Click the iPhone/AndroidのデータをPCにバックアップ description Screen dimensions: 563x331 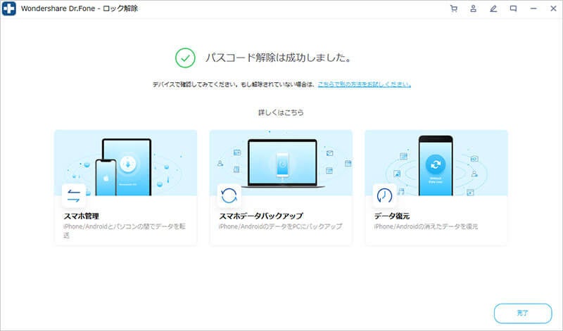(x=280, y=227)
